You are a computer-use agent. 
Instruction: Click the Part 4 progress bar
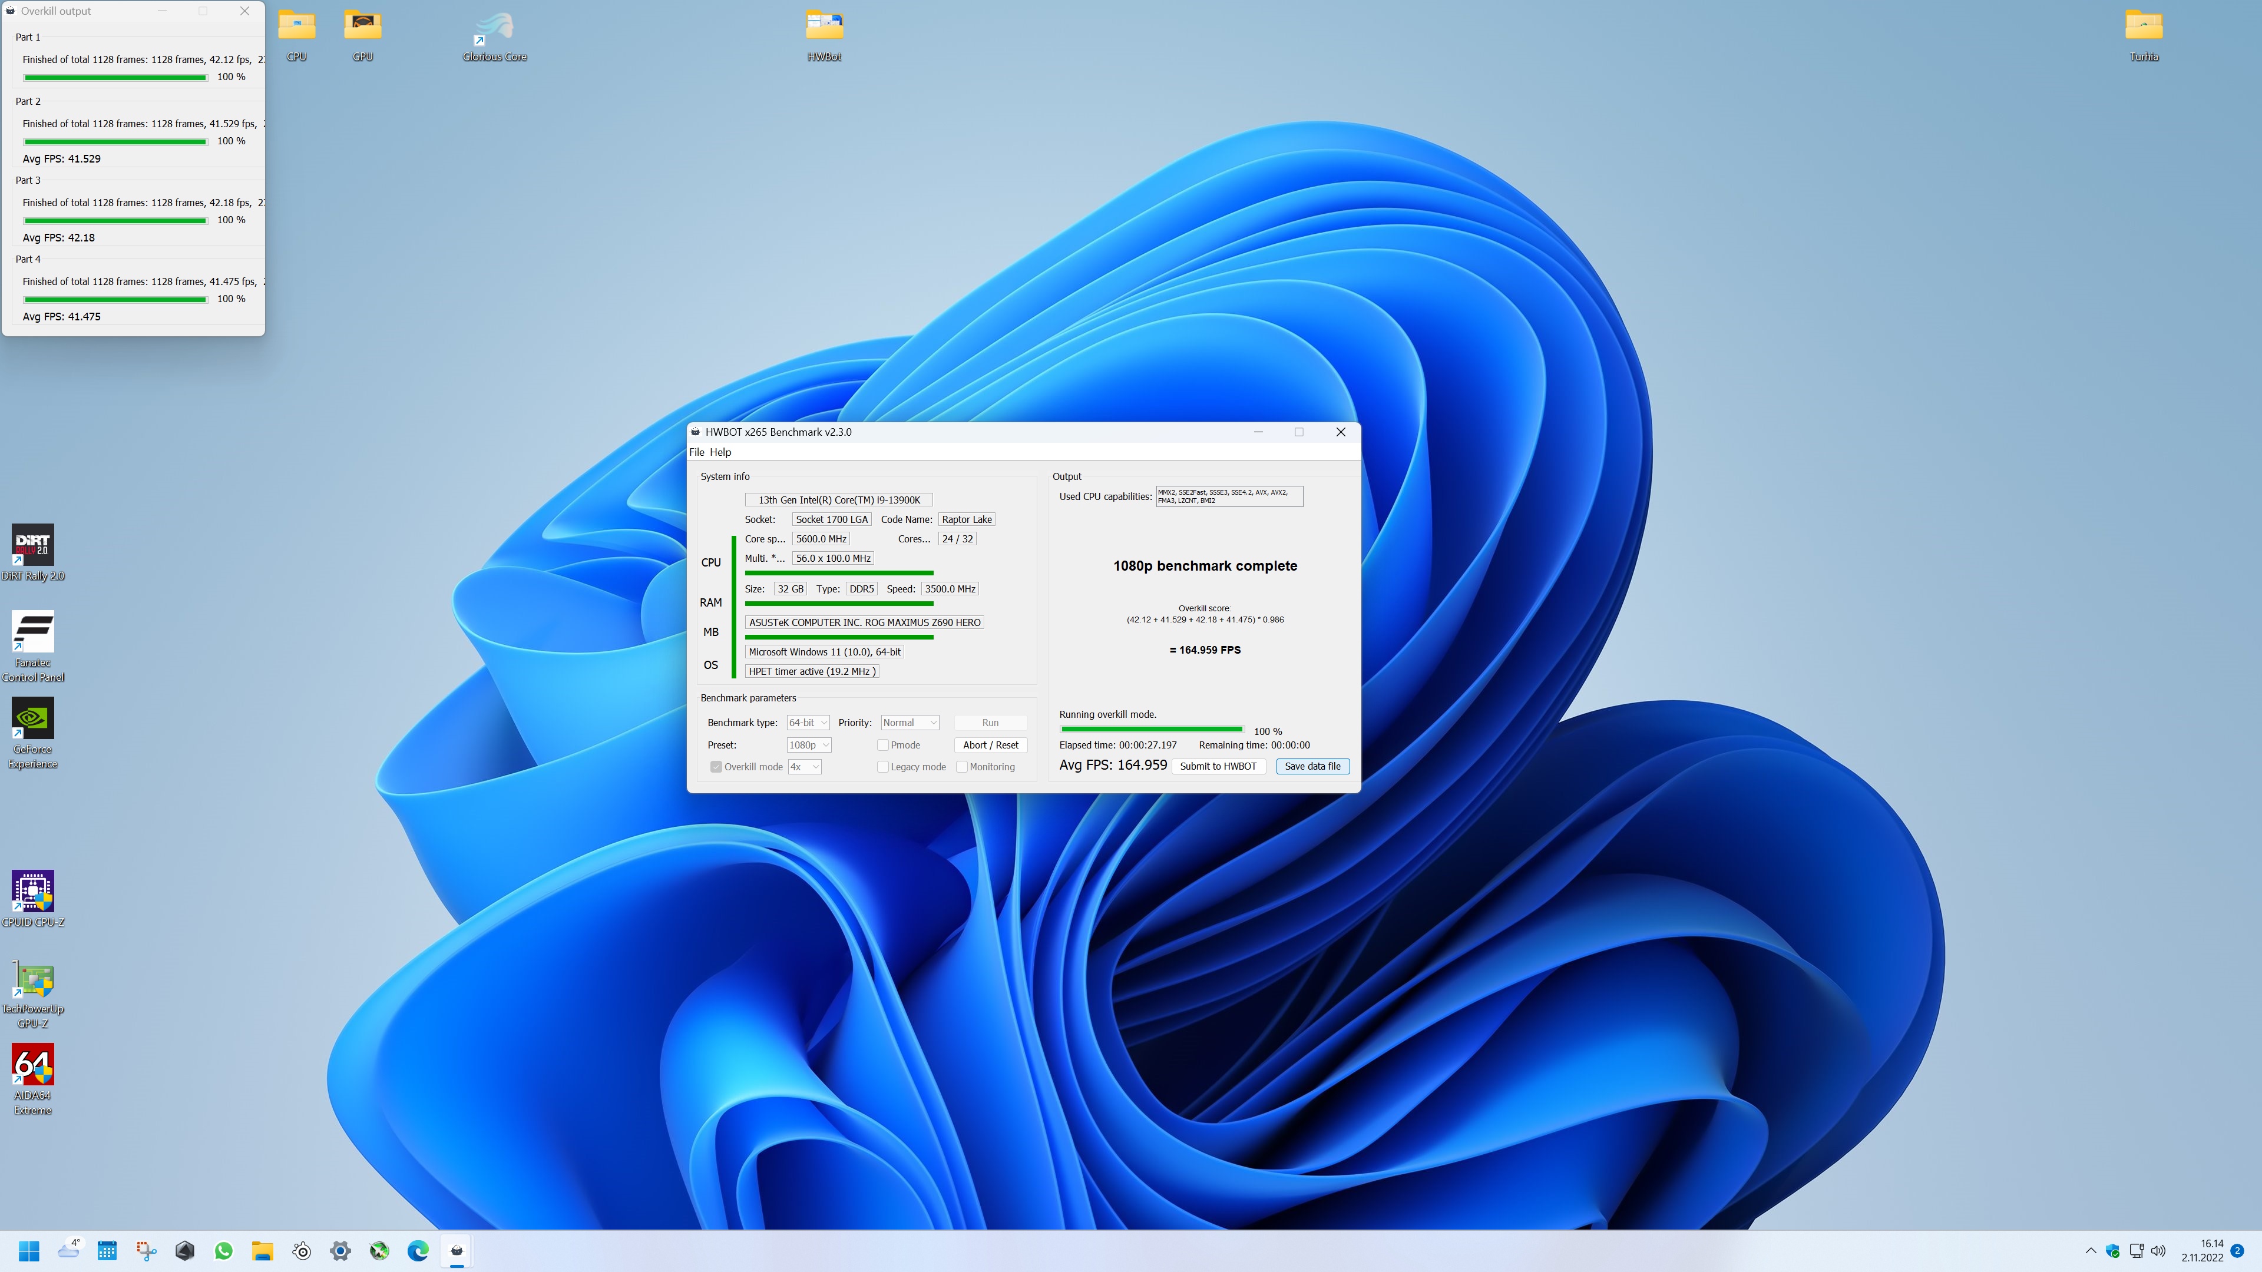115,299
